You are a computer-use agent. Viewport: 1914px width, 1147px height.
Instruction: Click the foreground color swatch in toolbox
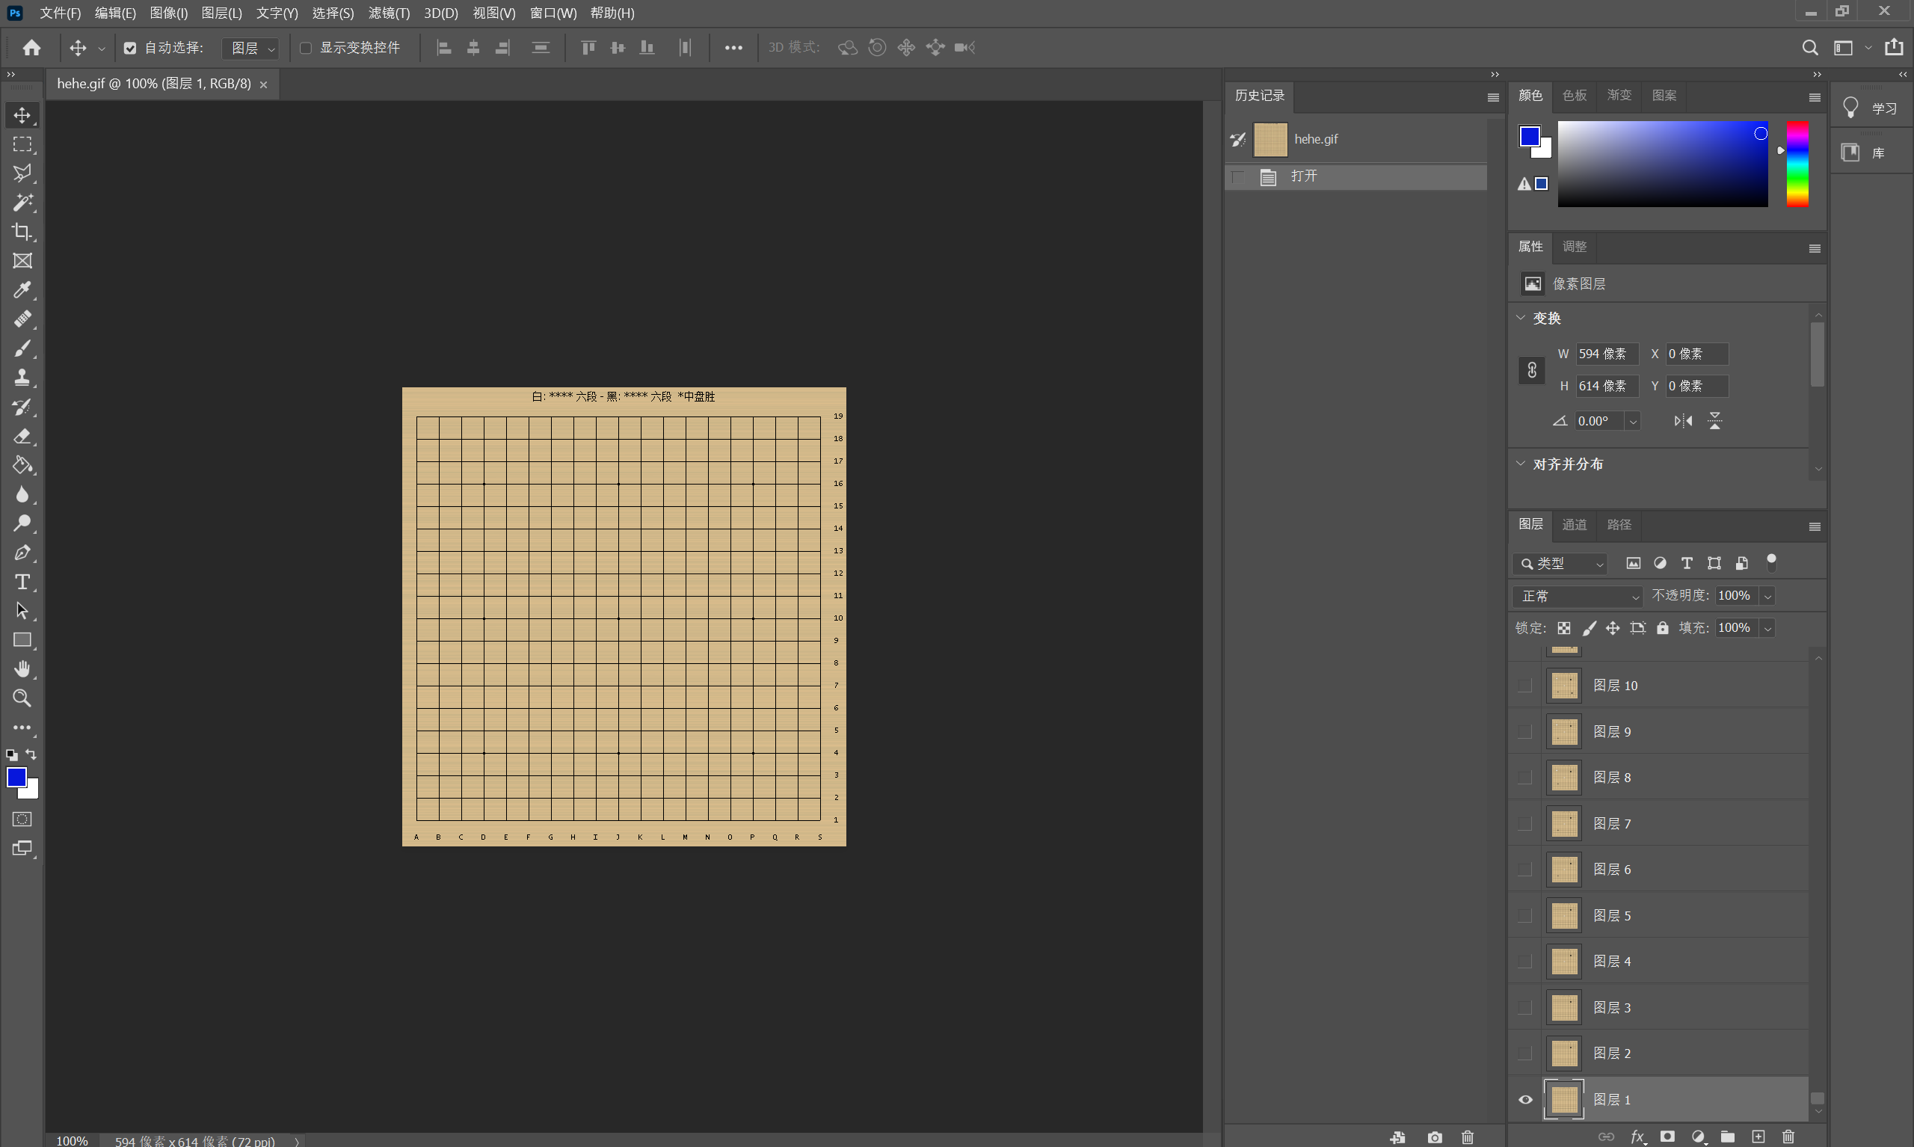16,778
